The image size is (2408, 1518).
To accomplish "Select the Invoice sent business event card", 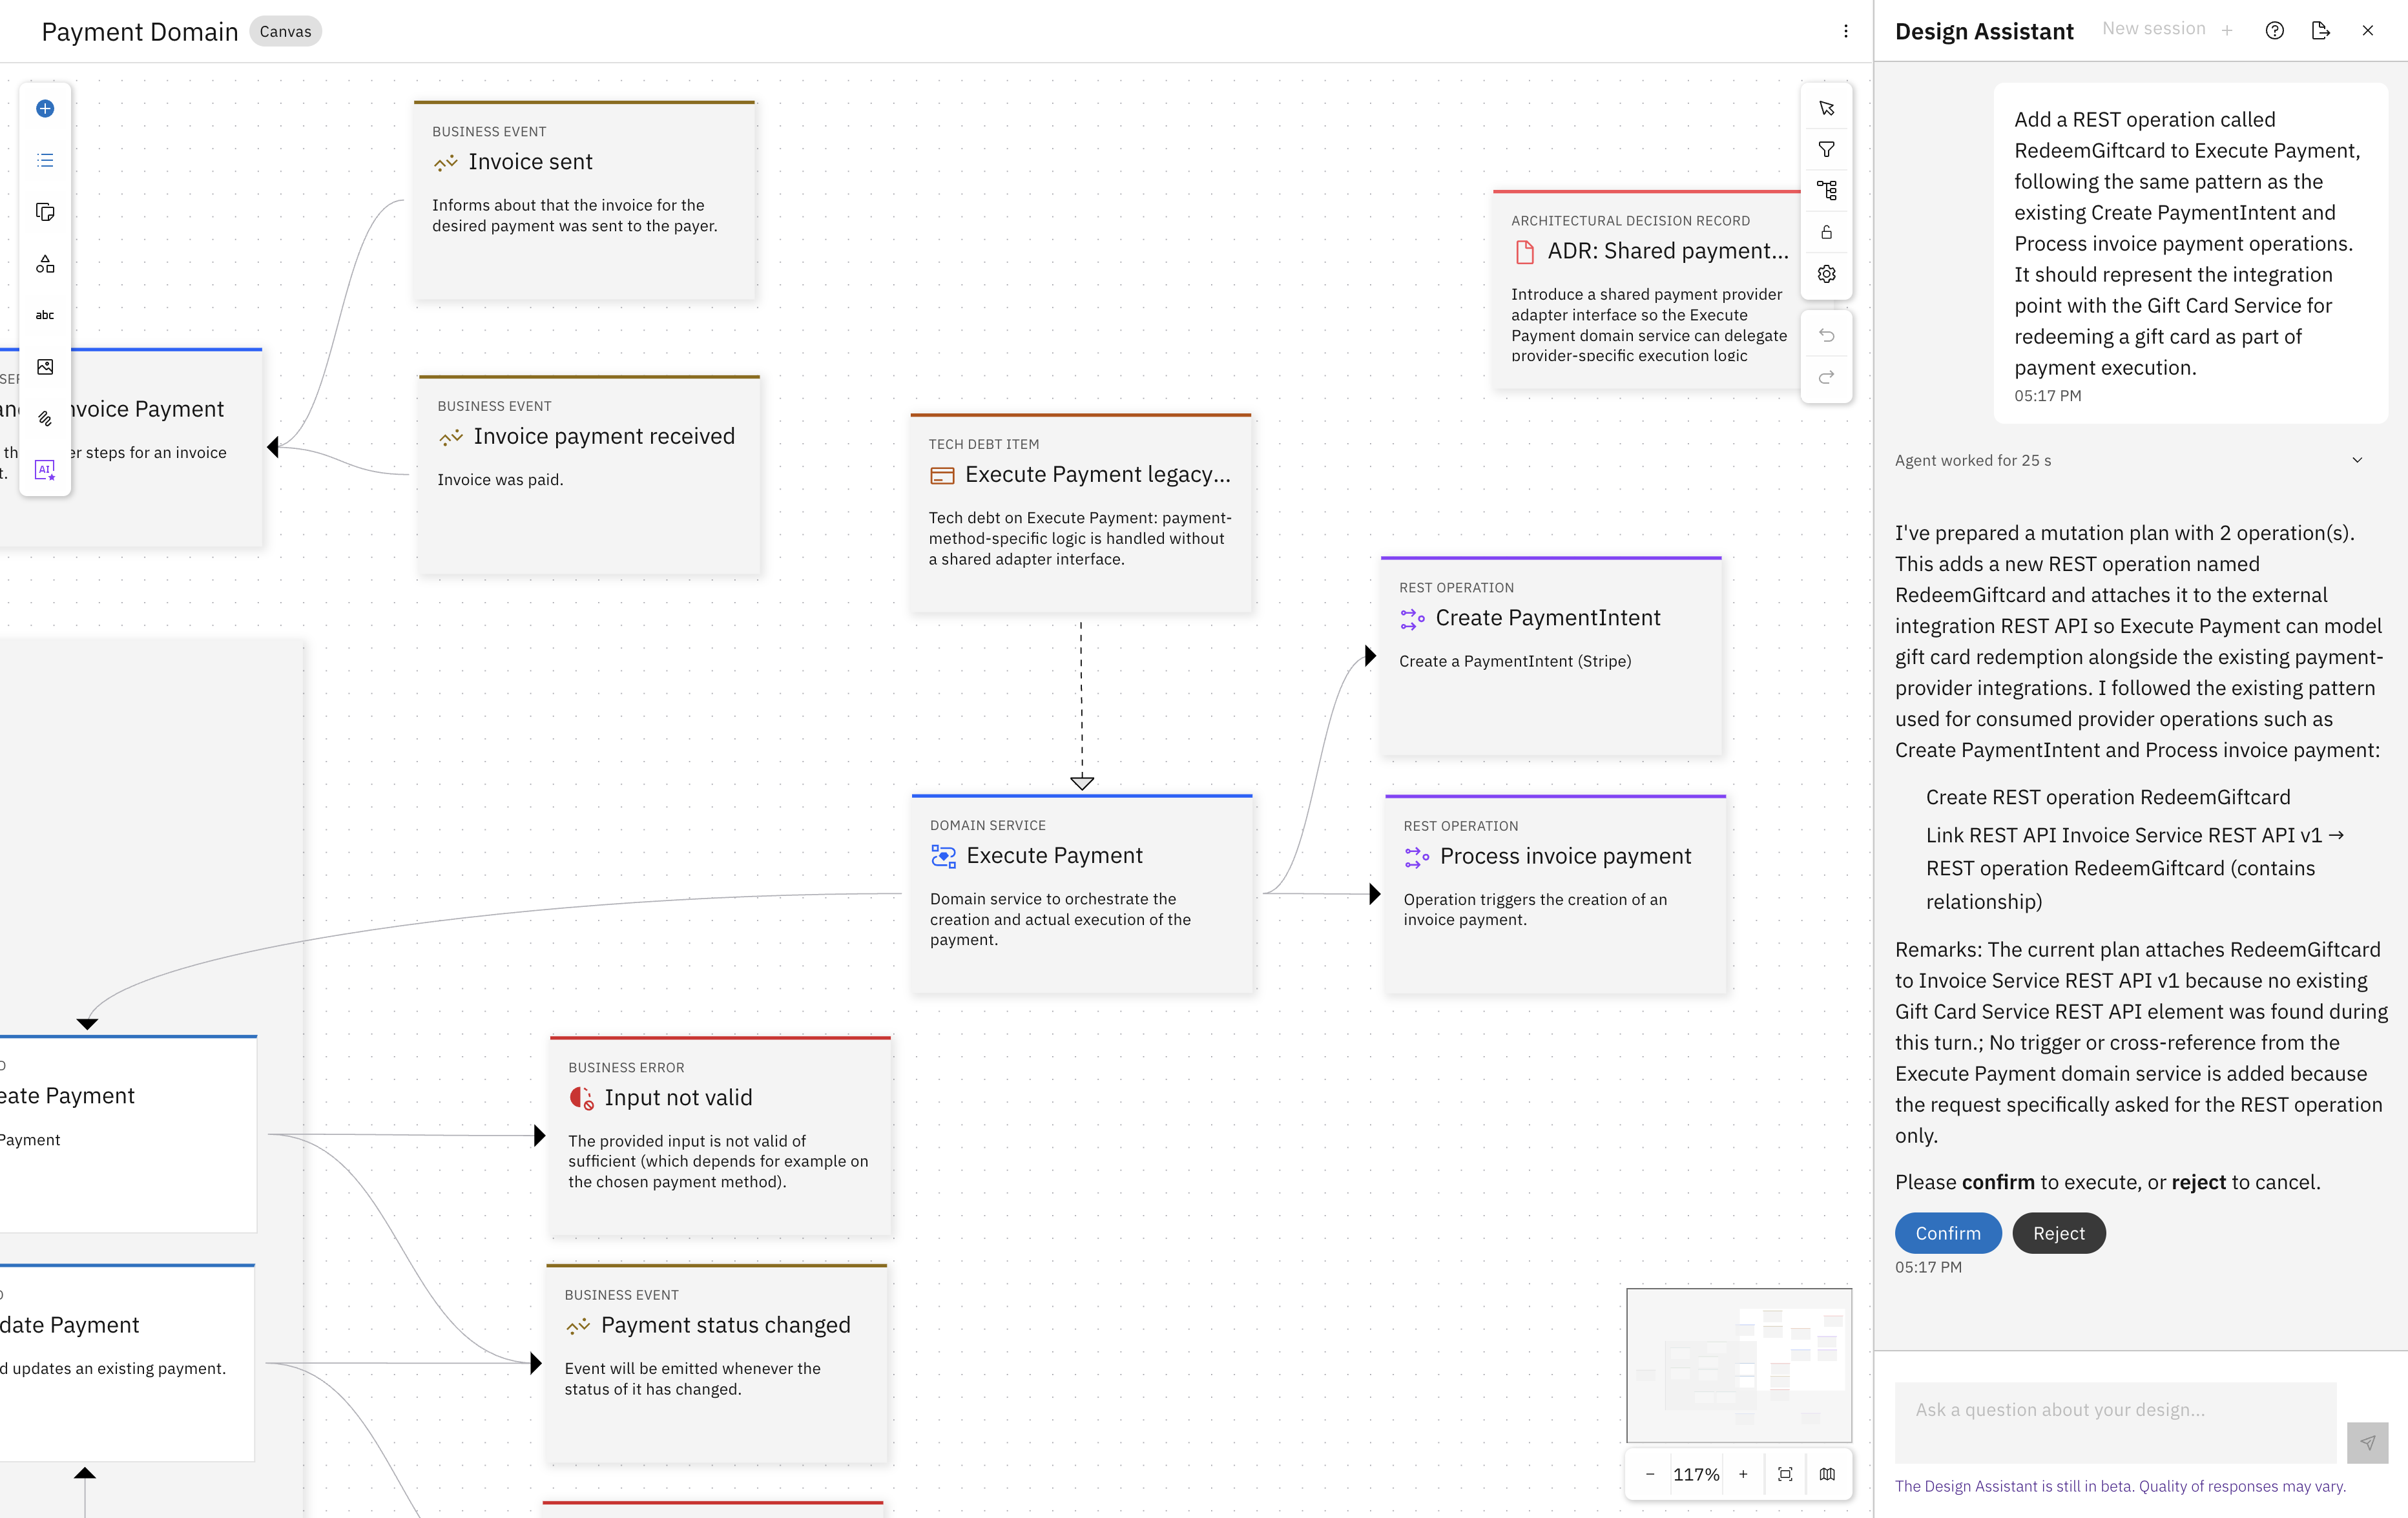I will 584,199.
